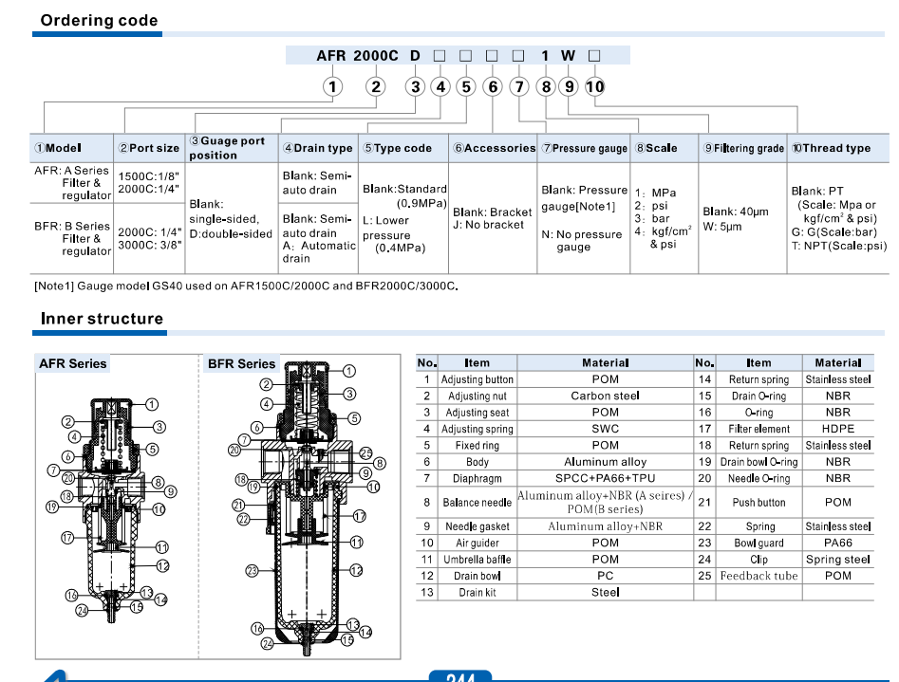
Task: Click the "W: 5μm" filtering grade option
Action: tap(721, 227)
